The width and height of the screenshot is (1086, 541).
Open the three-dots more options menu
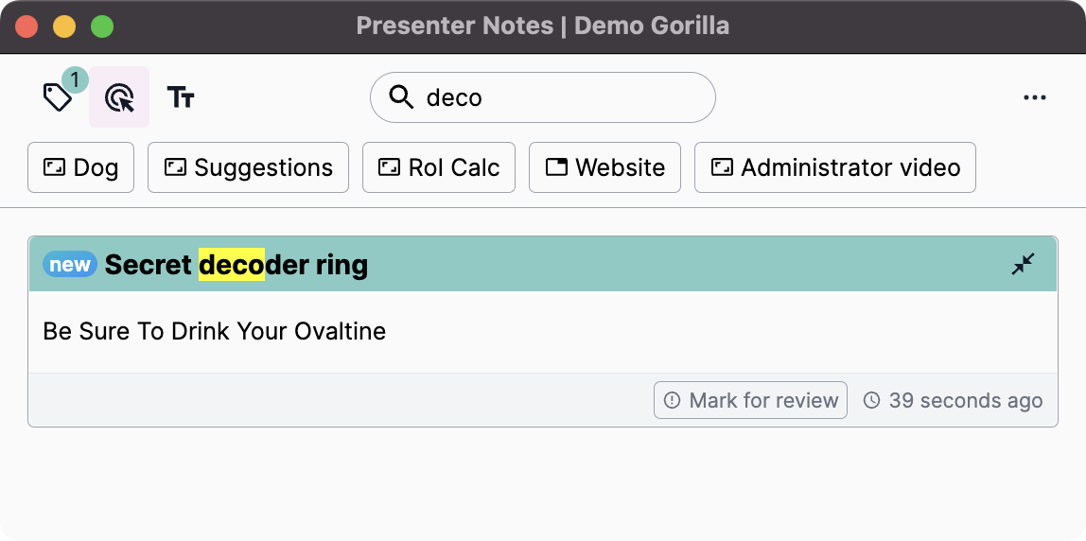pos(1035,97)
